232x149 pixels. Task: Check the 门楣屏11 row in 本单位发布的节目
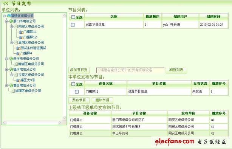tap(77, 92)
